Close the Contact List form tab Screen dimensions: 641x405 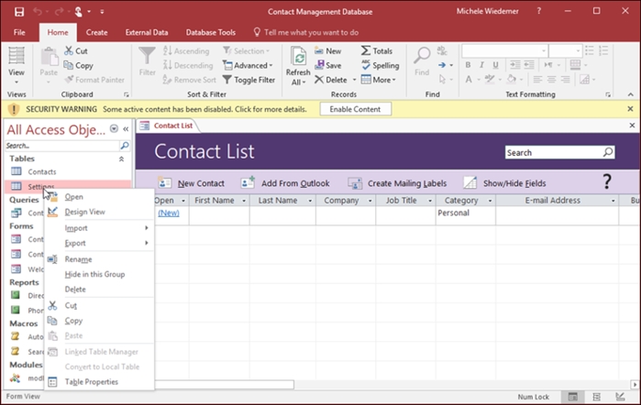[632, 126]
